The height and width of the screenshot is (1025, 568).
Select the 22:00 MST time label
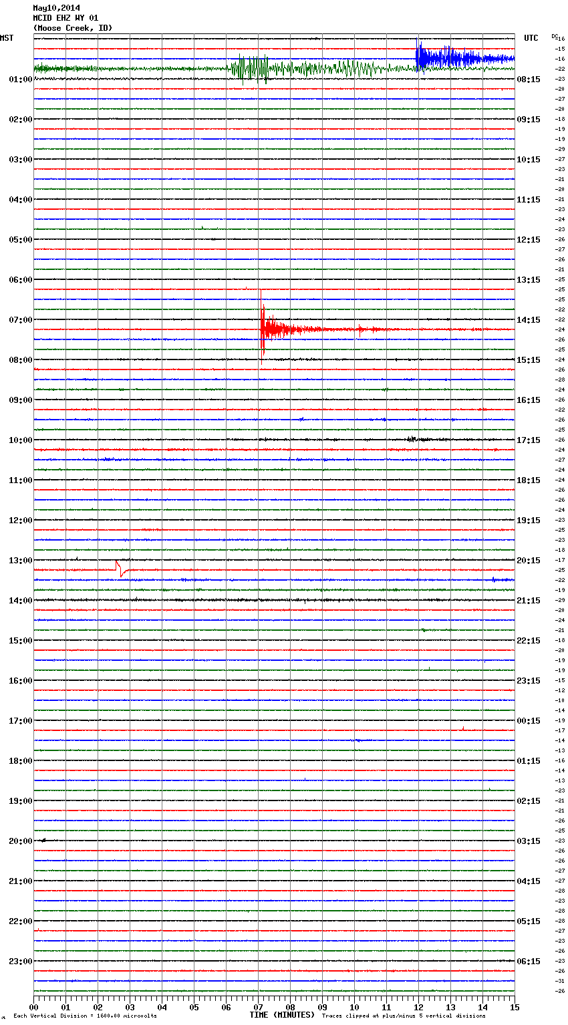tap(21, 921)
